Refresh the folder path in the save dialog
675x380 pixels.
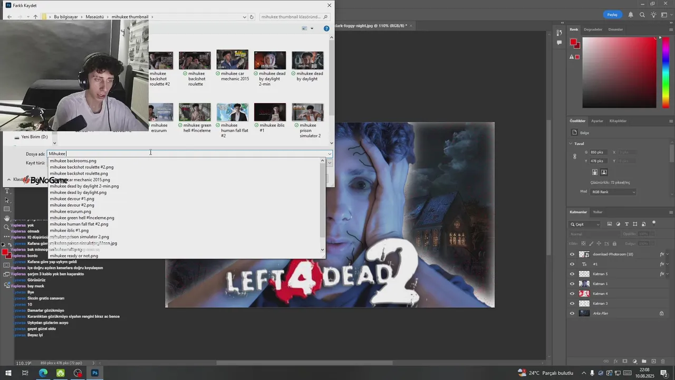(x=252, y=17)
